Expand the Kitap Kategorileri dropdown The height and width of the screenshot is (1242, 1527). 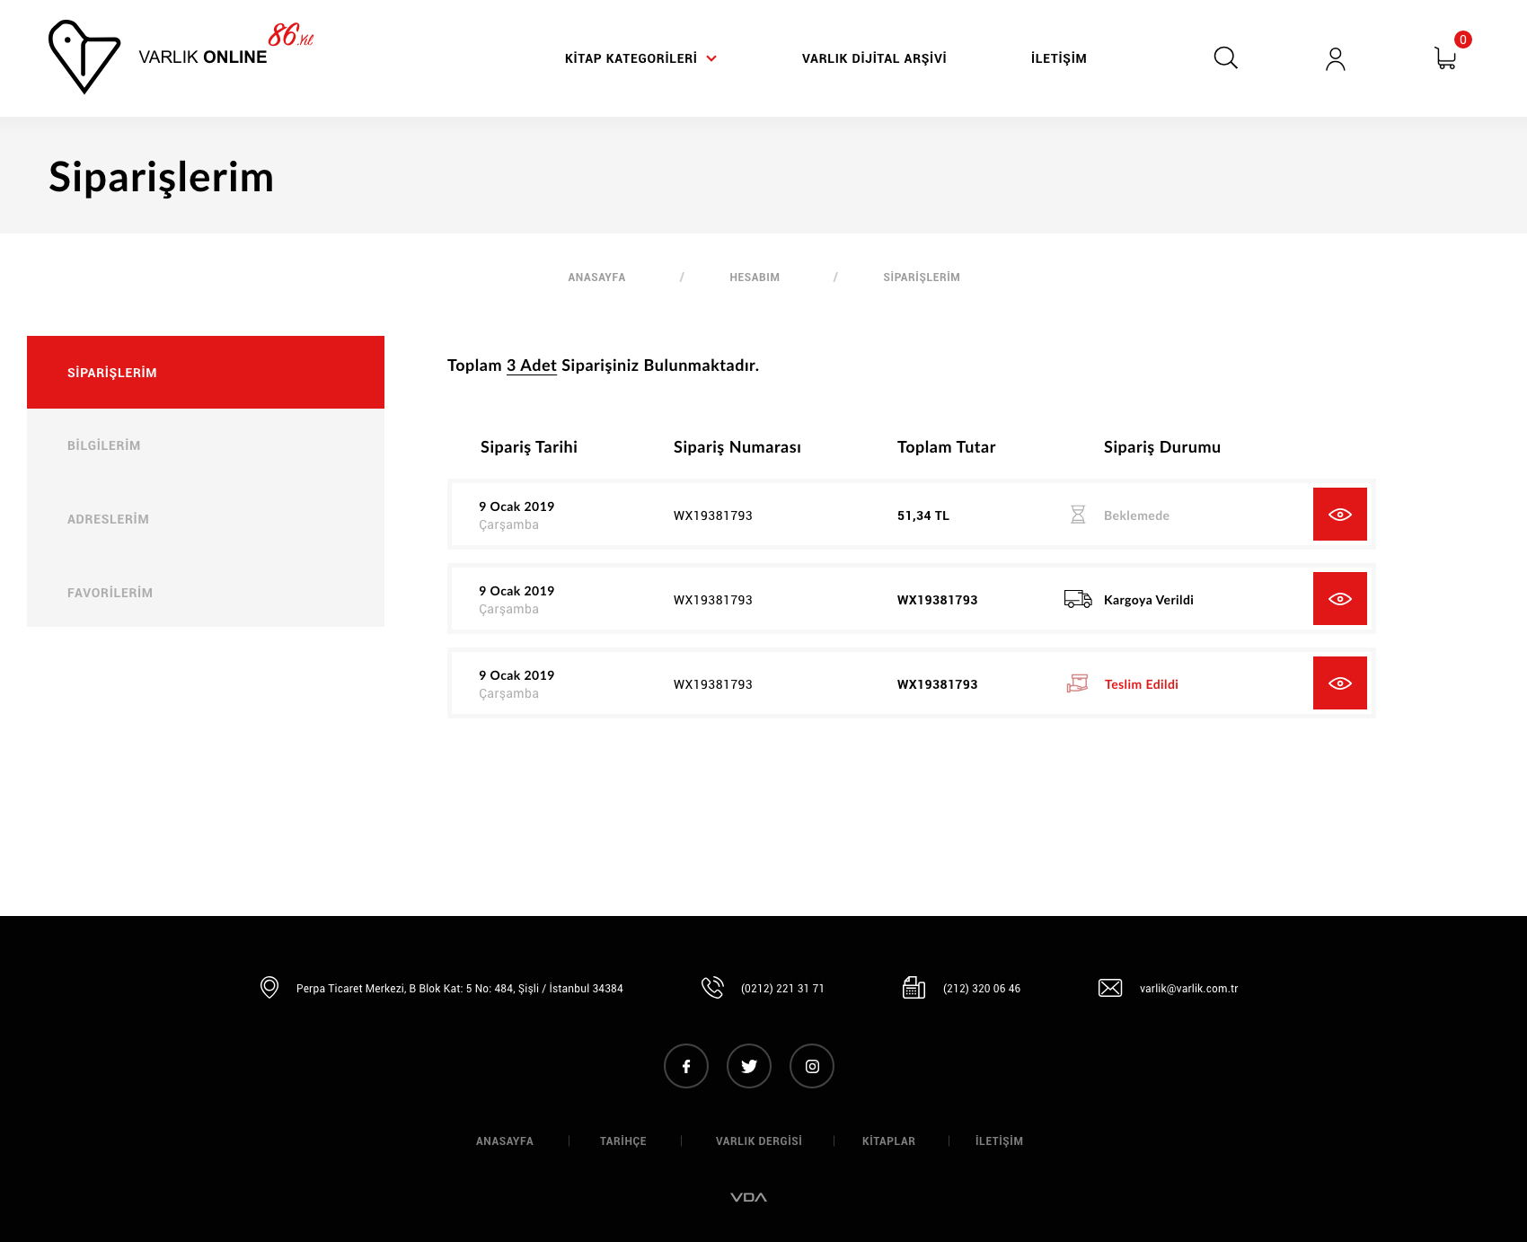[640, 58]
